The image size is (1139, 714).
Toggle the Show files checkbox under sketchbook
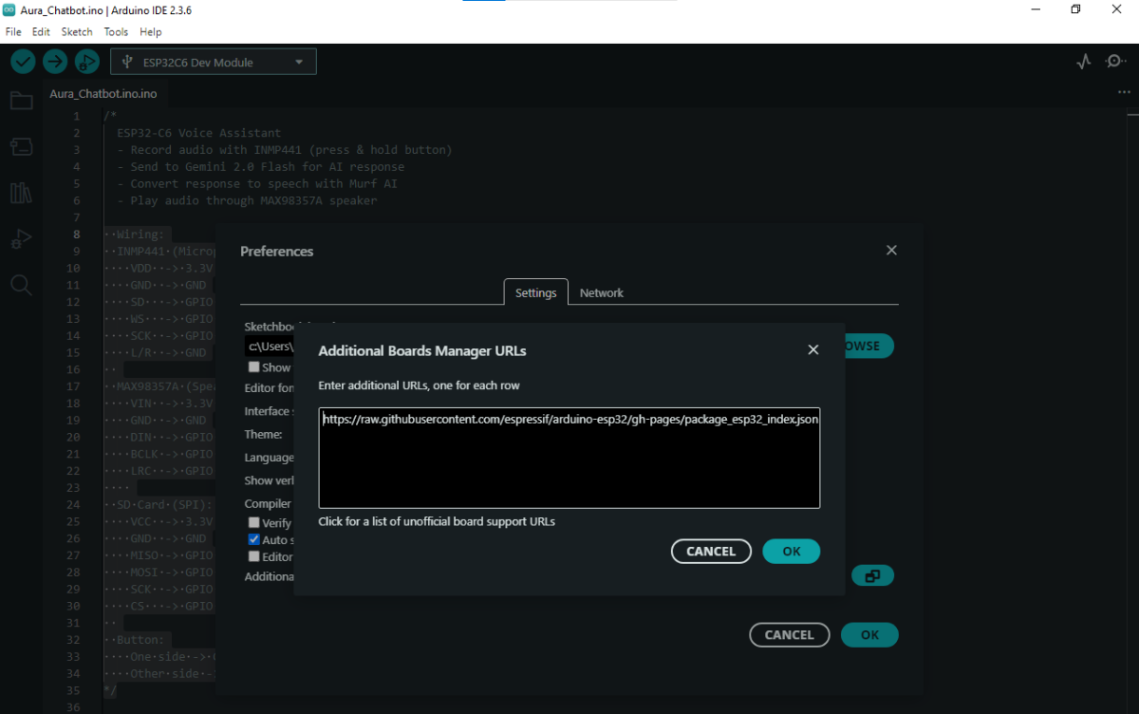point(253,366)
